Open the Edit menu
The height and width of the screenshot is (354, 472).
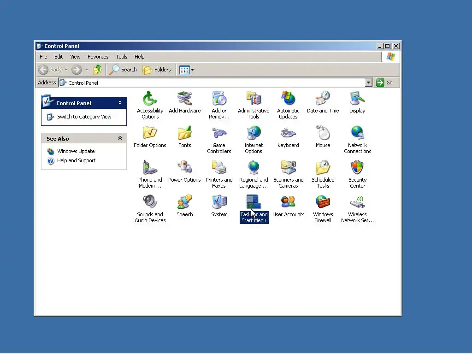tap(59, 57)
